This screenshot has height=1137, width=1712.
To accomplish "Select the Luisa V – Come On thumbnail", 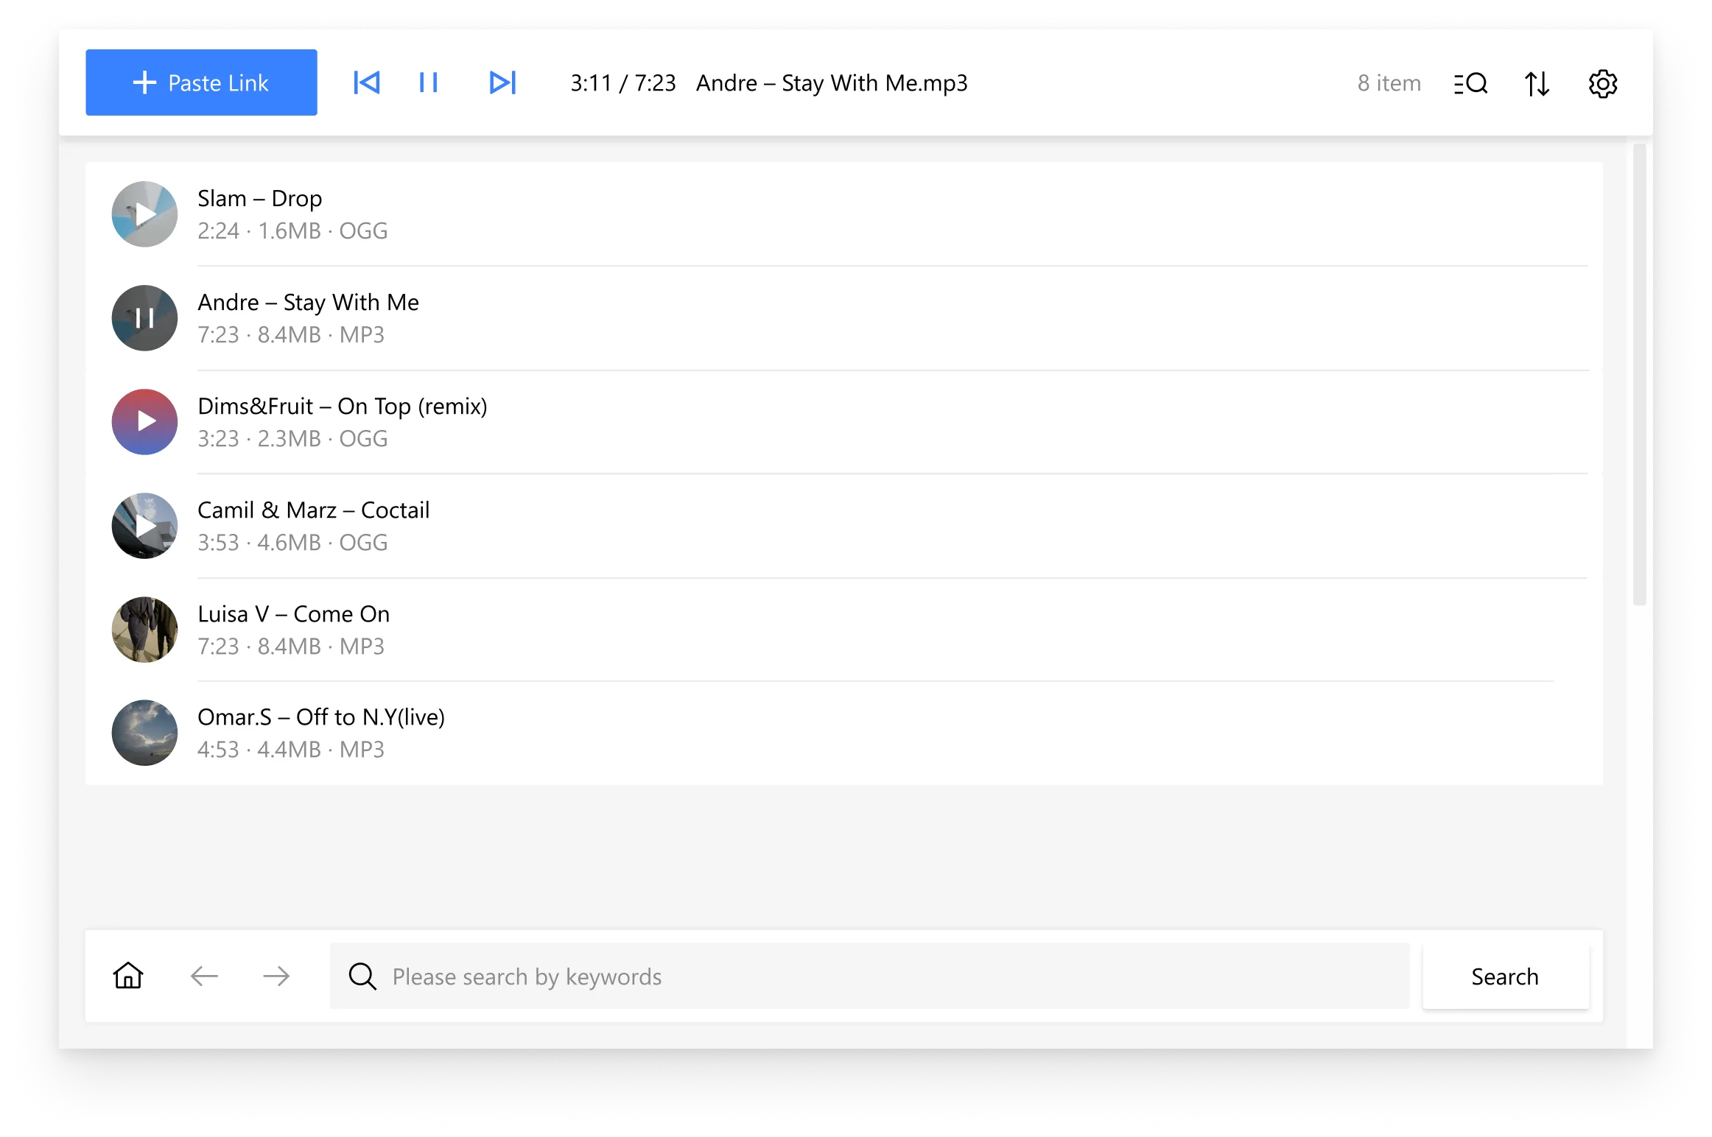I will tap(144, 630).
